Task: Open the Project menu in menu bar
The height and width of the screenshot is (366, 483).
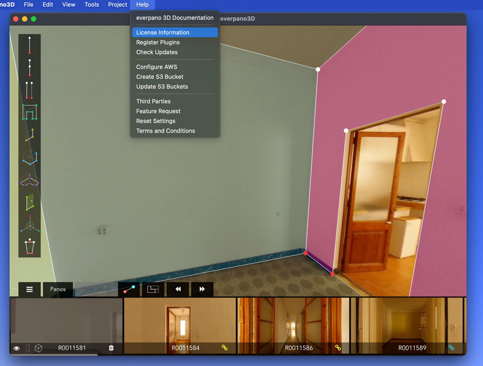Action: (117, 5)
